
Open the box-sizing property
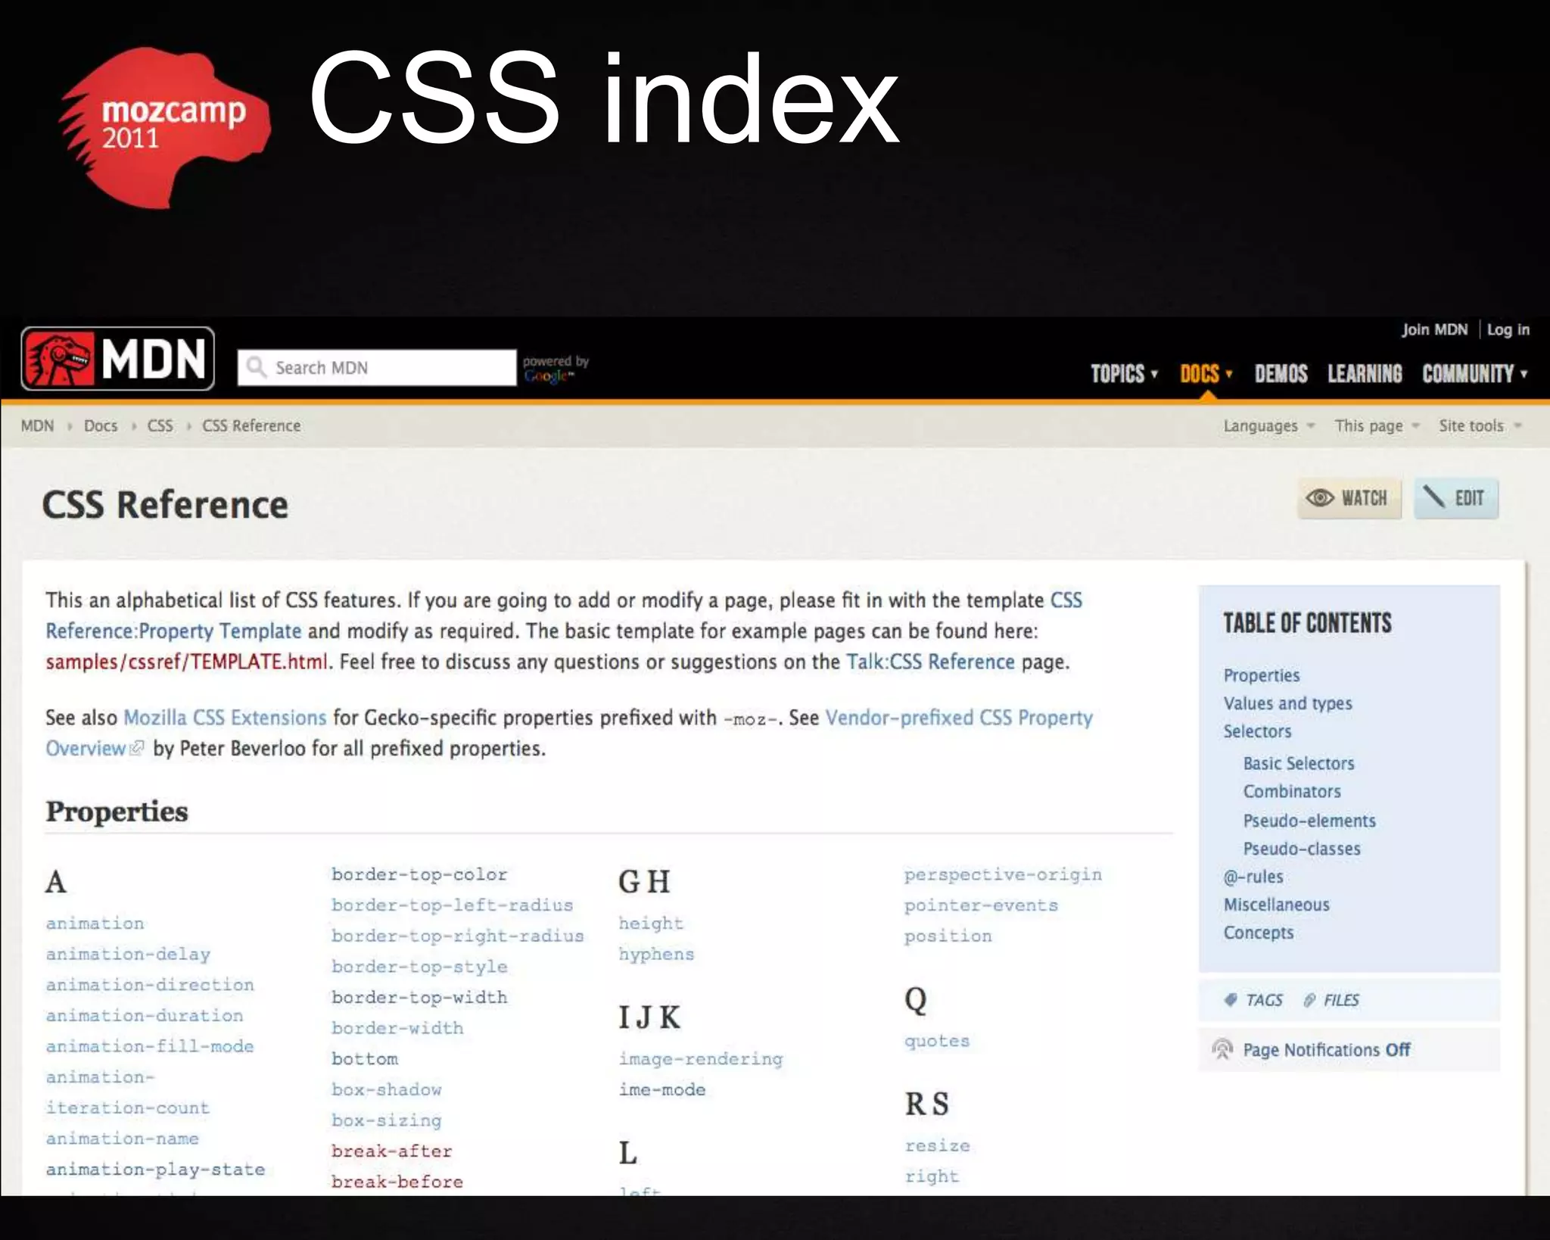click(387, 1120)
